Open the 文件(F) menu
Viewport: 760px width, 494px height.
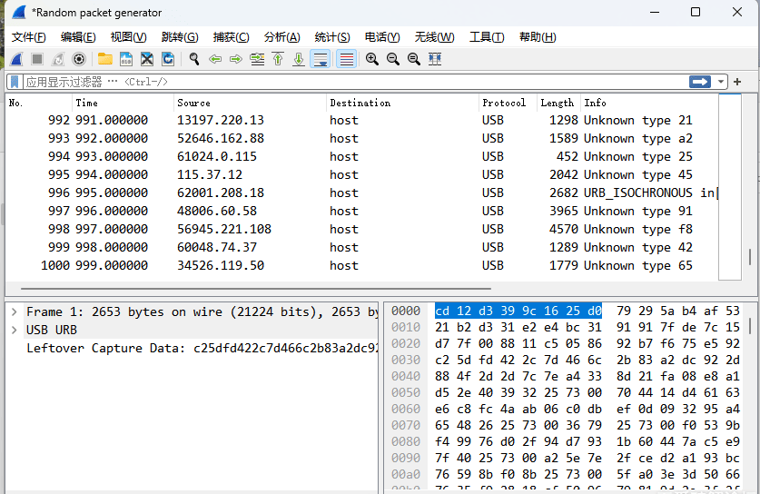pyautogui.click(x=29, y=37)
